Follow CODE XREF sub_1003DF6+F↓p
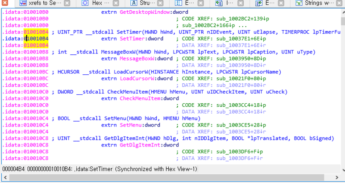Viewport: 345px width, 183px height. 240,152
